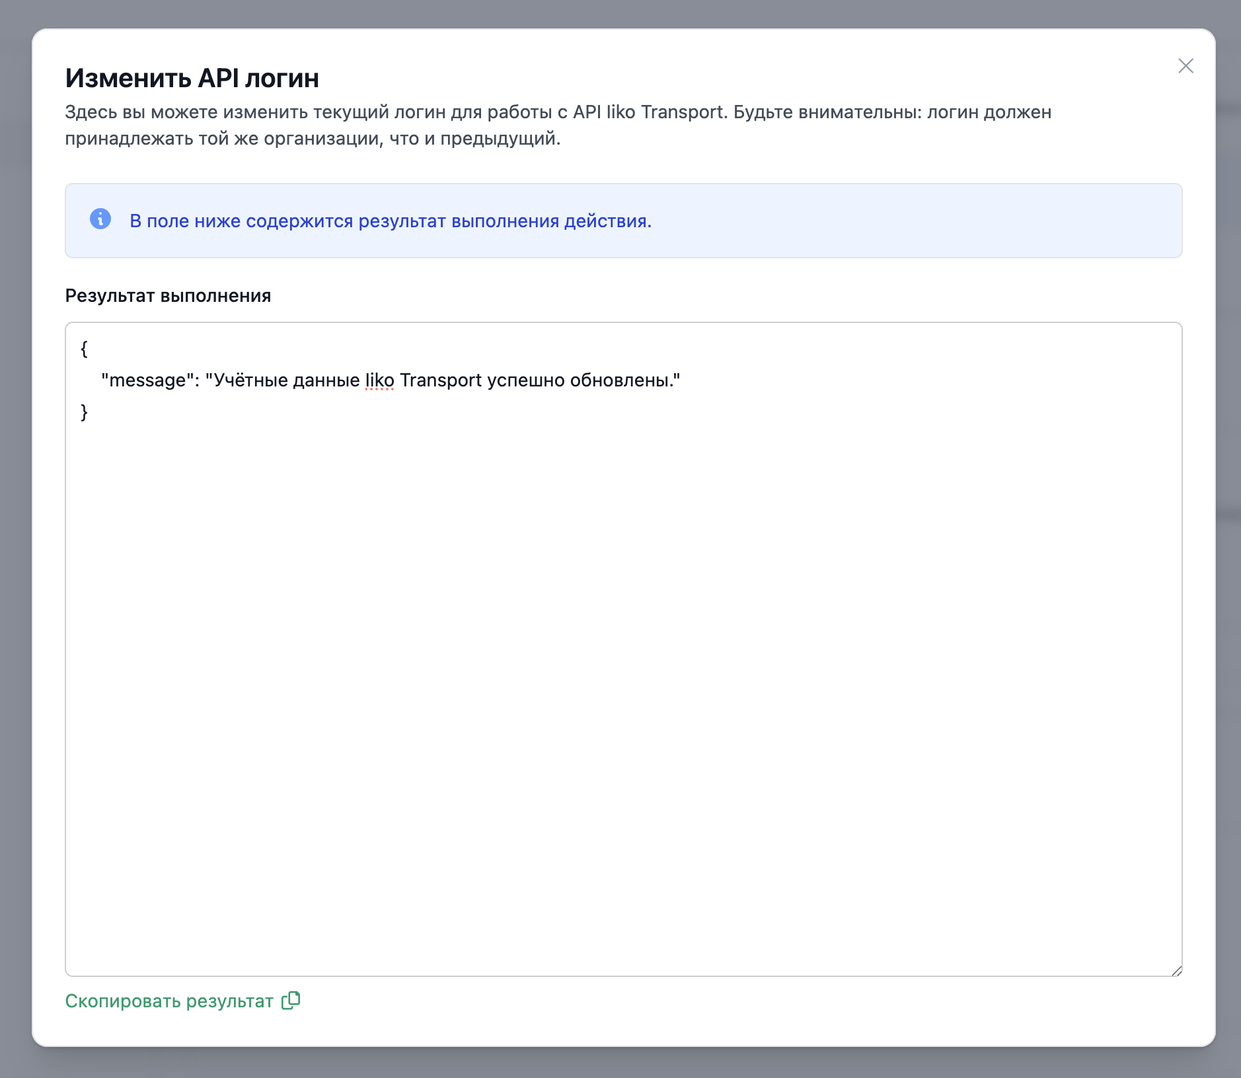
Task: Click the blue info circle icon
Action: [100, 219]
